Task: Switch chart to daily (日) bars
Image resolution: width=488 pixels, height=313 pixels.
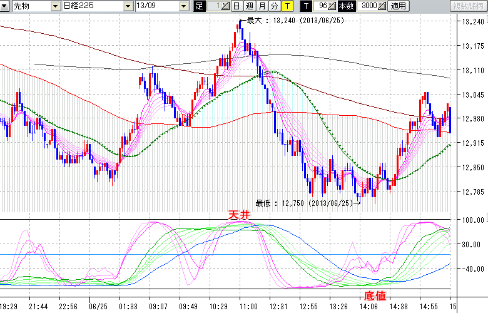Action: click(x=236, y=6)
